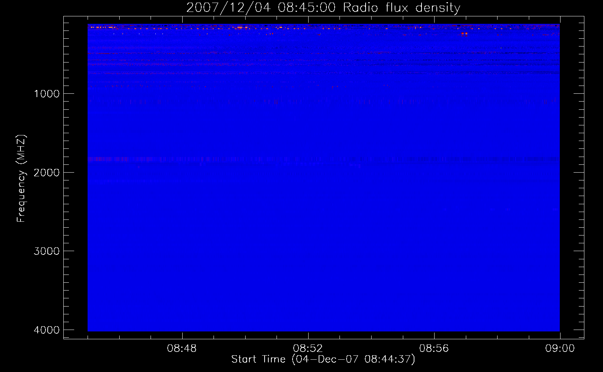Viewport: 603px width, 372px height.
Task: Click the plot title '2007/12/04 08:45:00 Radio flux density'
Action: click(x=323, y=7)
